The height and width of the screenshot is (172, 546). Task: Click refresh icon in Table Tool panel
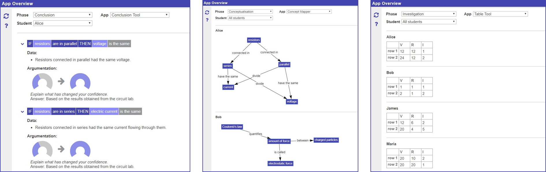click(376, 15)
